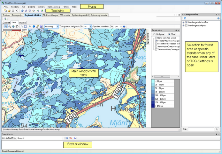Image resolution: width=222 pixels, height=154 pixels.
Task: Click the pie chart icon in tool strip
Action: [x=34, y=11]
